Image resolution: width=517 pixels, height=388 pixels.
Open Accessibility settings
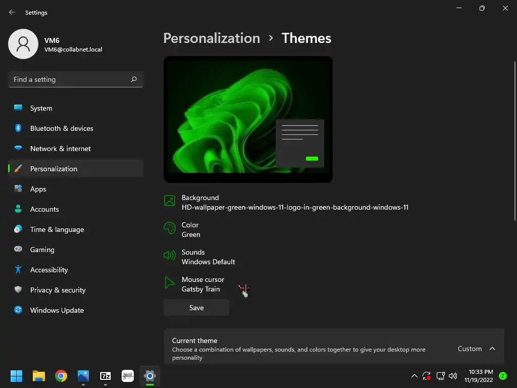(x=76, y=270)
